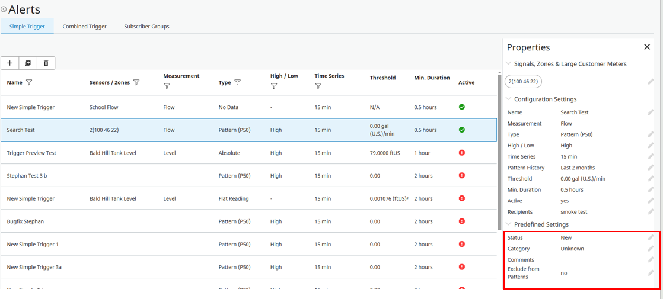Click the duplicate trigger icon

coord(28,63)
